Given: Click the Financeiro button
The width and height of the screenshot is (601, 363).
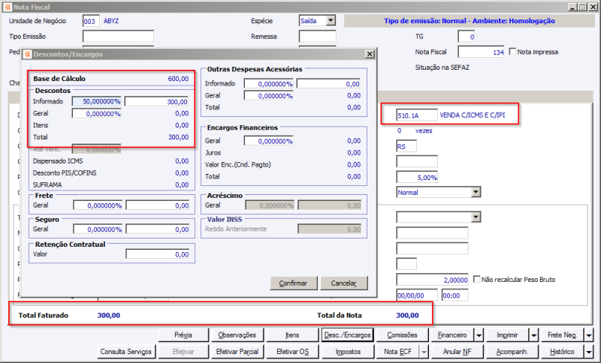Looking at the screenshot, I should point(453,335).
